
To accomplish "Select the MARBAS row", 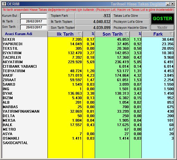I will (88, 107).
